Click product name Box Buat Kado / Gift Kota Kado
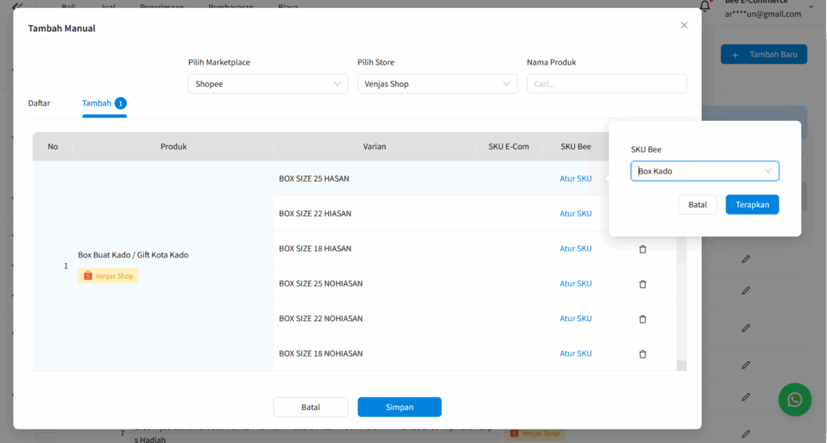Image resolution: width=827 pixels, height=443 pixels. point(133,255)
